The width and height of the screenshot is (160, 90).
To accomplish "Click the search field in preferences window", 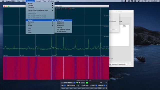I will 124,11.
